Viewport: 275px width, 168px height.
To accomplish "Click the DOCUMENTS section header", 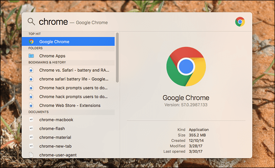I will [x=38, y=112].
